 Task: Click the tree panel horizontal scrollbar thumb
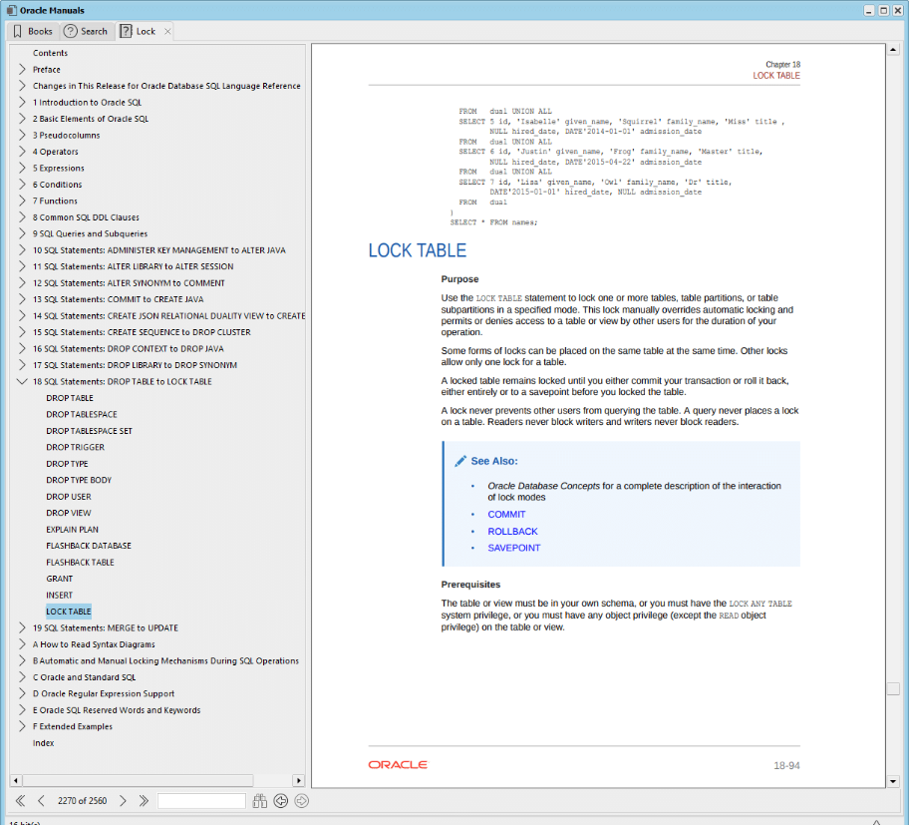(x=138, y=780)
